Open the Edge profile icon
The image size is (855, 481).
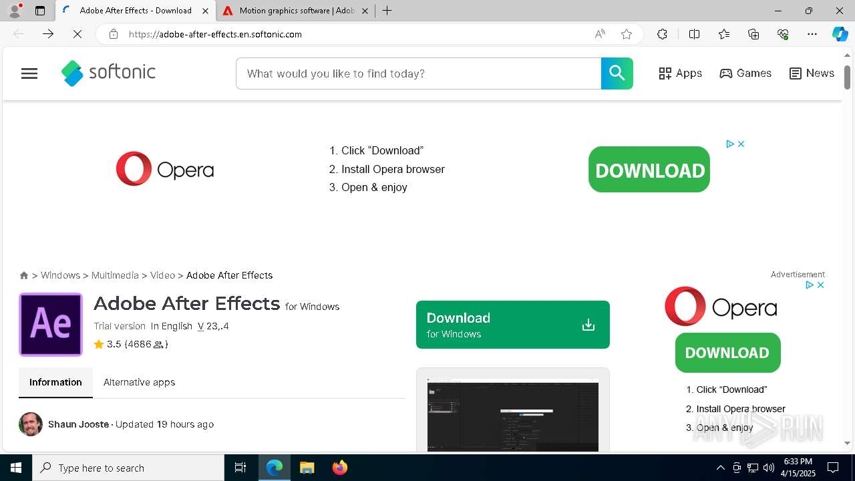15,11
